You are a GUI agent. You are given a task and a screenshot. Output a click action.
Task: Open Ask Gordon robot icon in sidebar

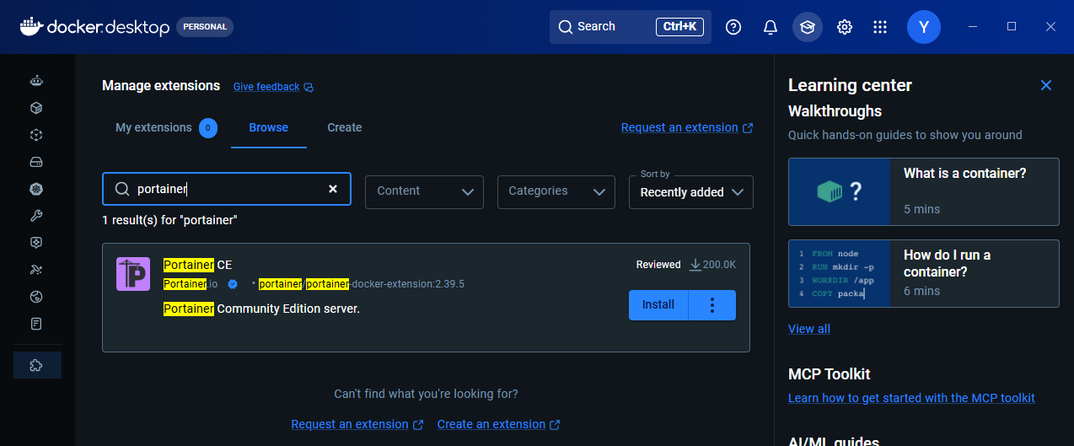[36, 81]
